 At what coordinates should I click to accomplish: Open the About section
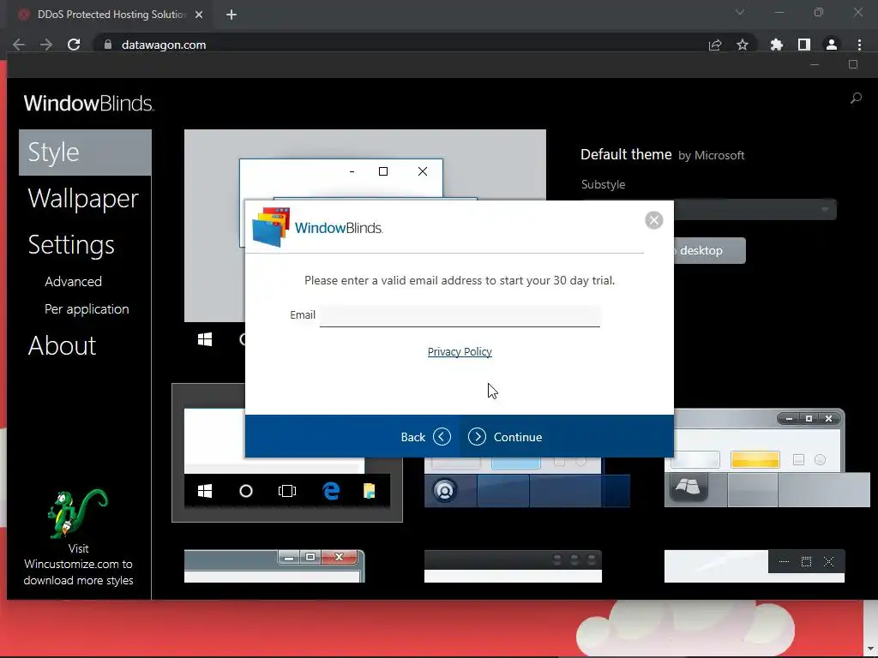coord(62,345)
